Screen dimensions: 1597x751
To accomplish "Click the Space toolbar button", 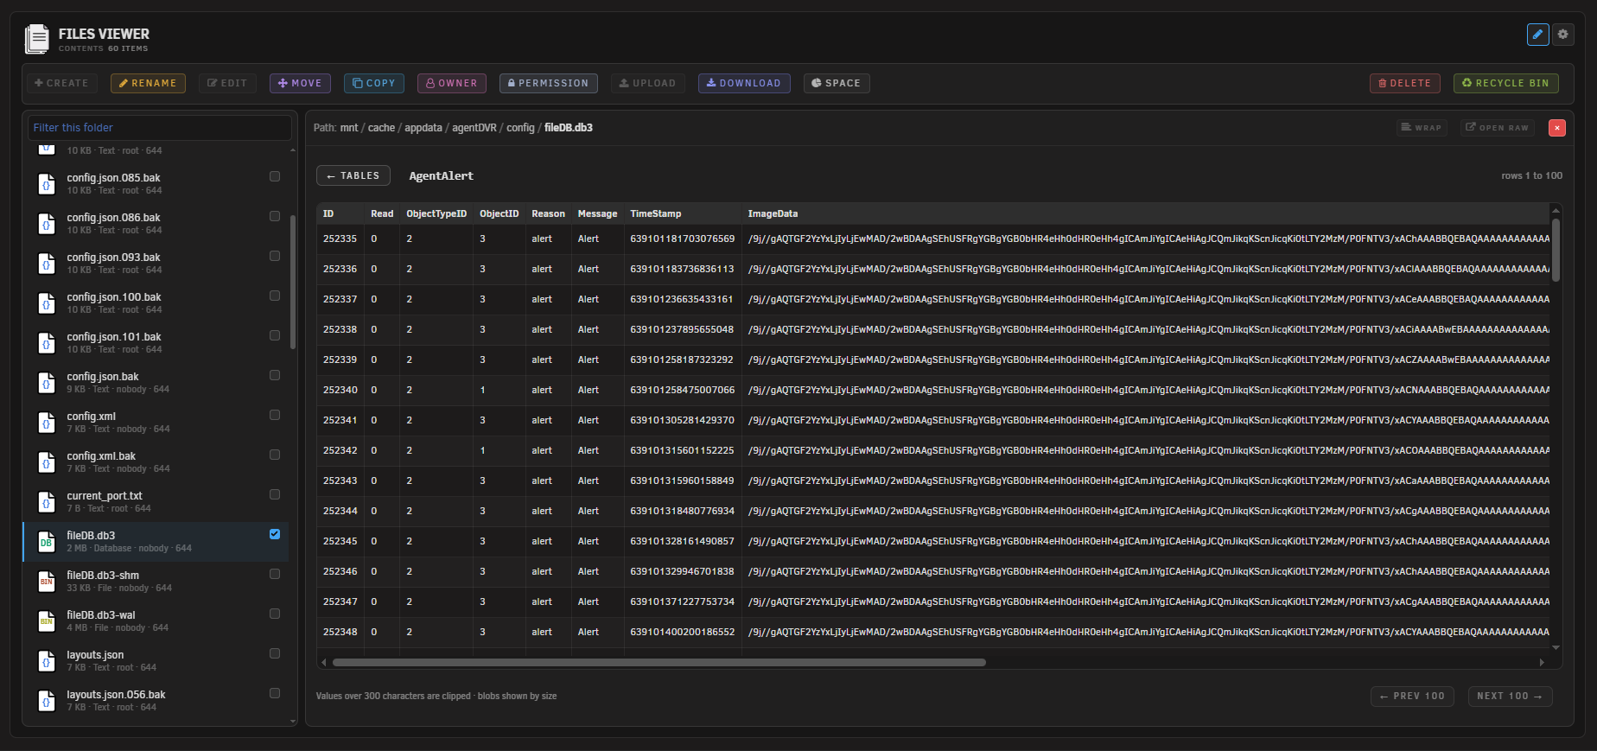I will (837, 83).
